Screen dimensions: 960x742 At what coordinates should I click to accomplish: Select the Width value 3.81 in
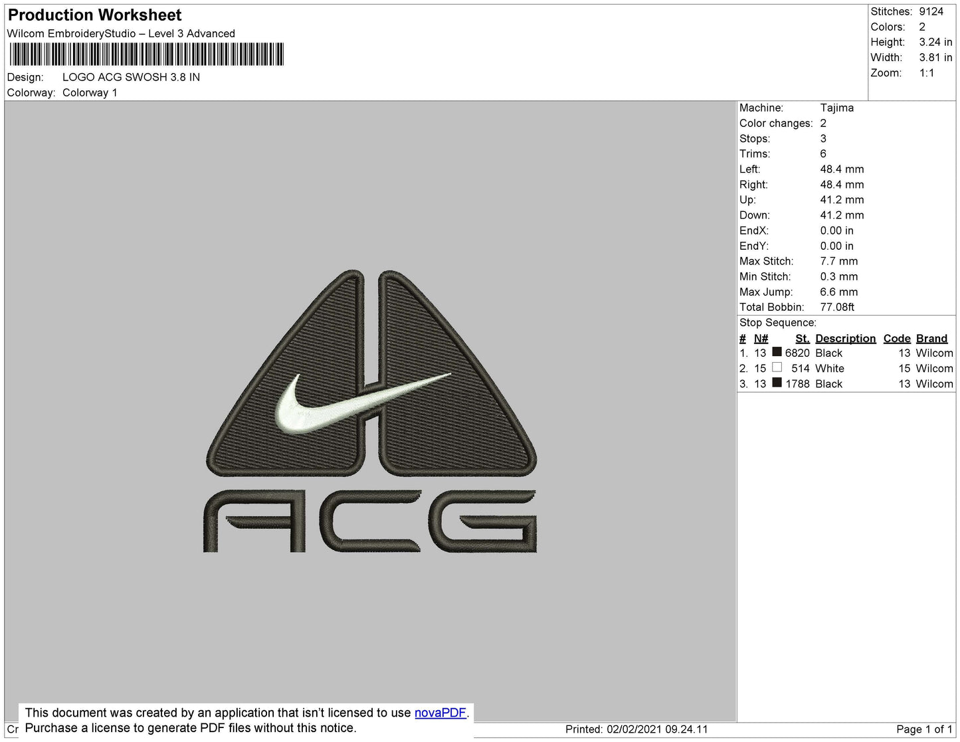(935, 58)
